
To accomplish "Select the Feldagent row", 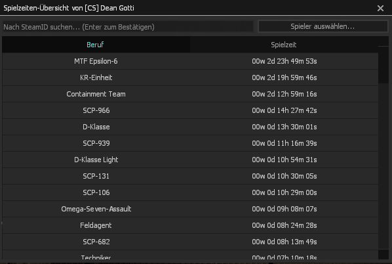I will [x=190, y=225].
